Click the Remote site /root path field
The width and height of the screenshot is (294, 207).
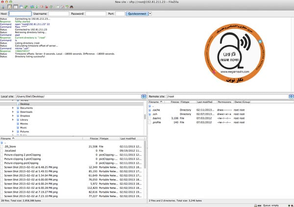click(x=228, y=96)
